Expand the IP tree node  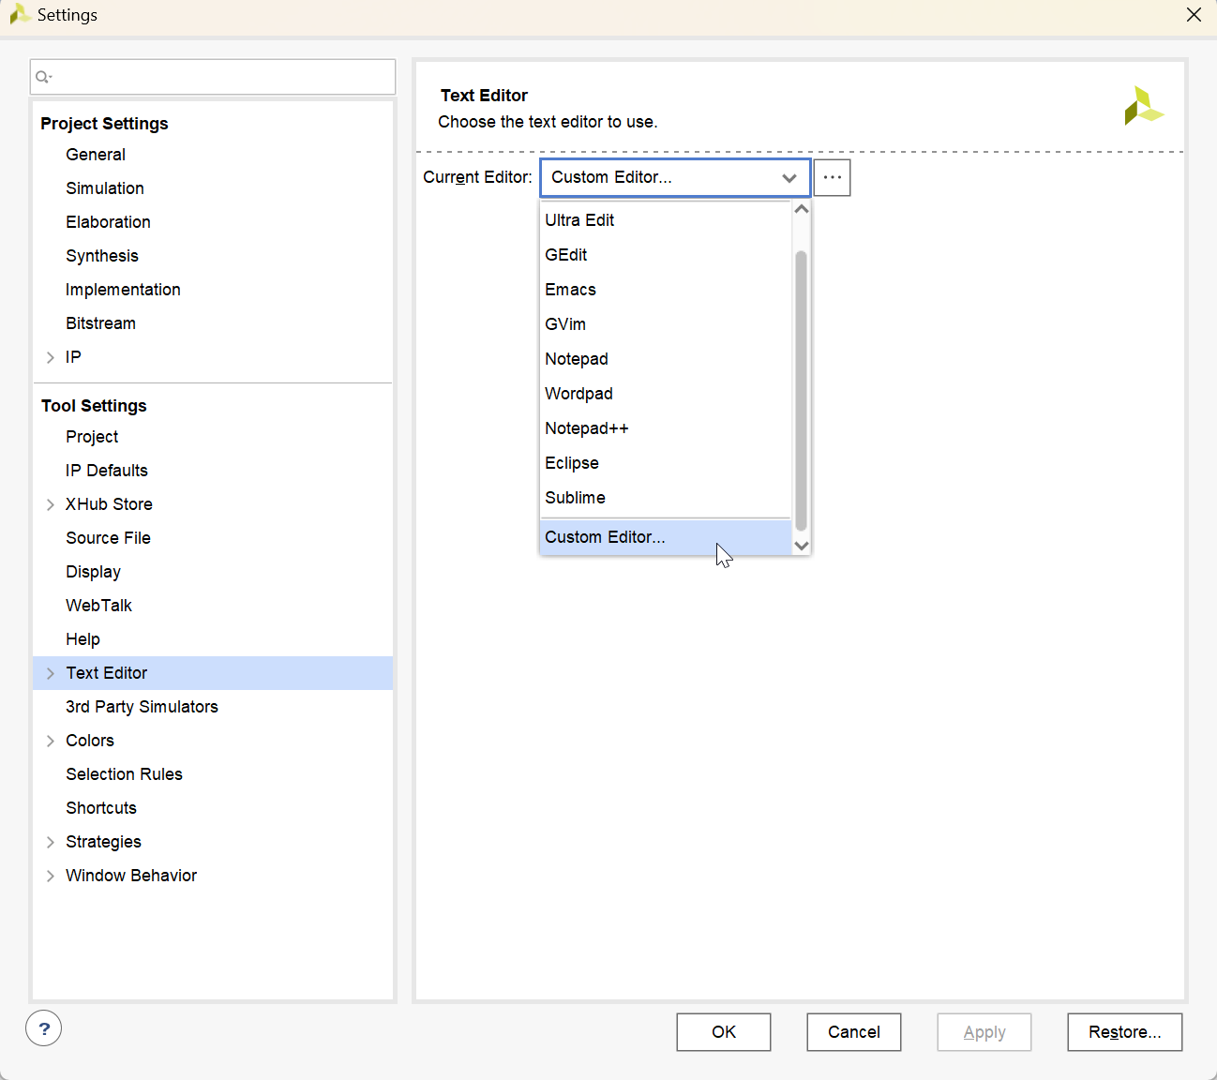pos(51,357)
